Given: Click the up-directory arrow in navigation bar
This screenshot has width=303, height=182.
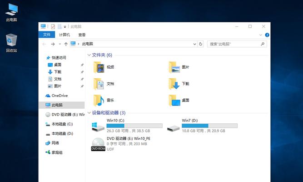Looking at the screenshot, I should [66, 44].
